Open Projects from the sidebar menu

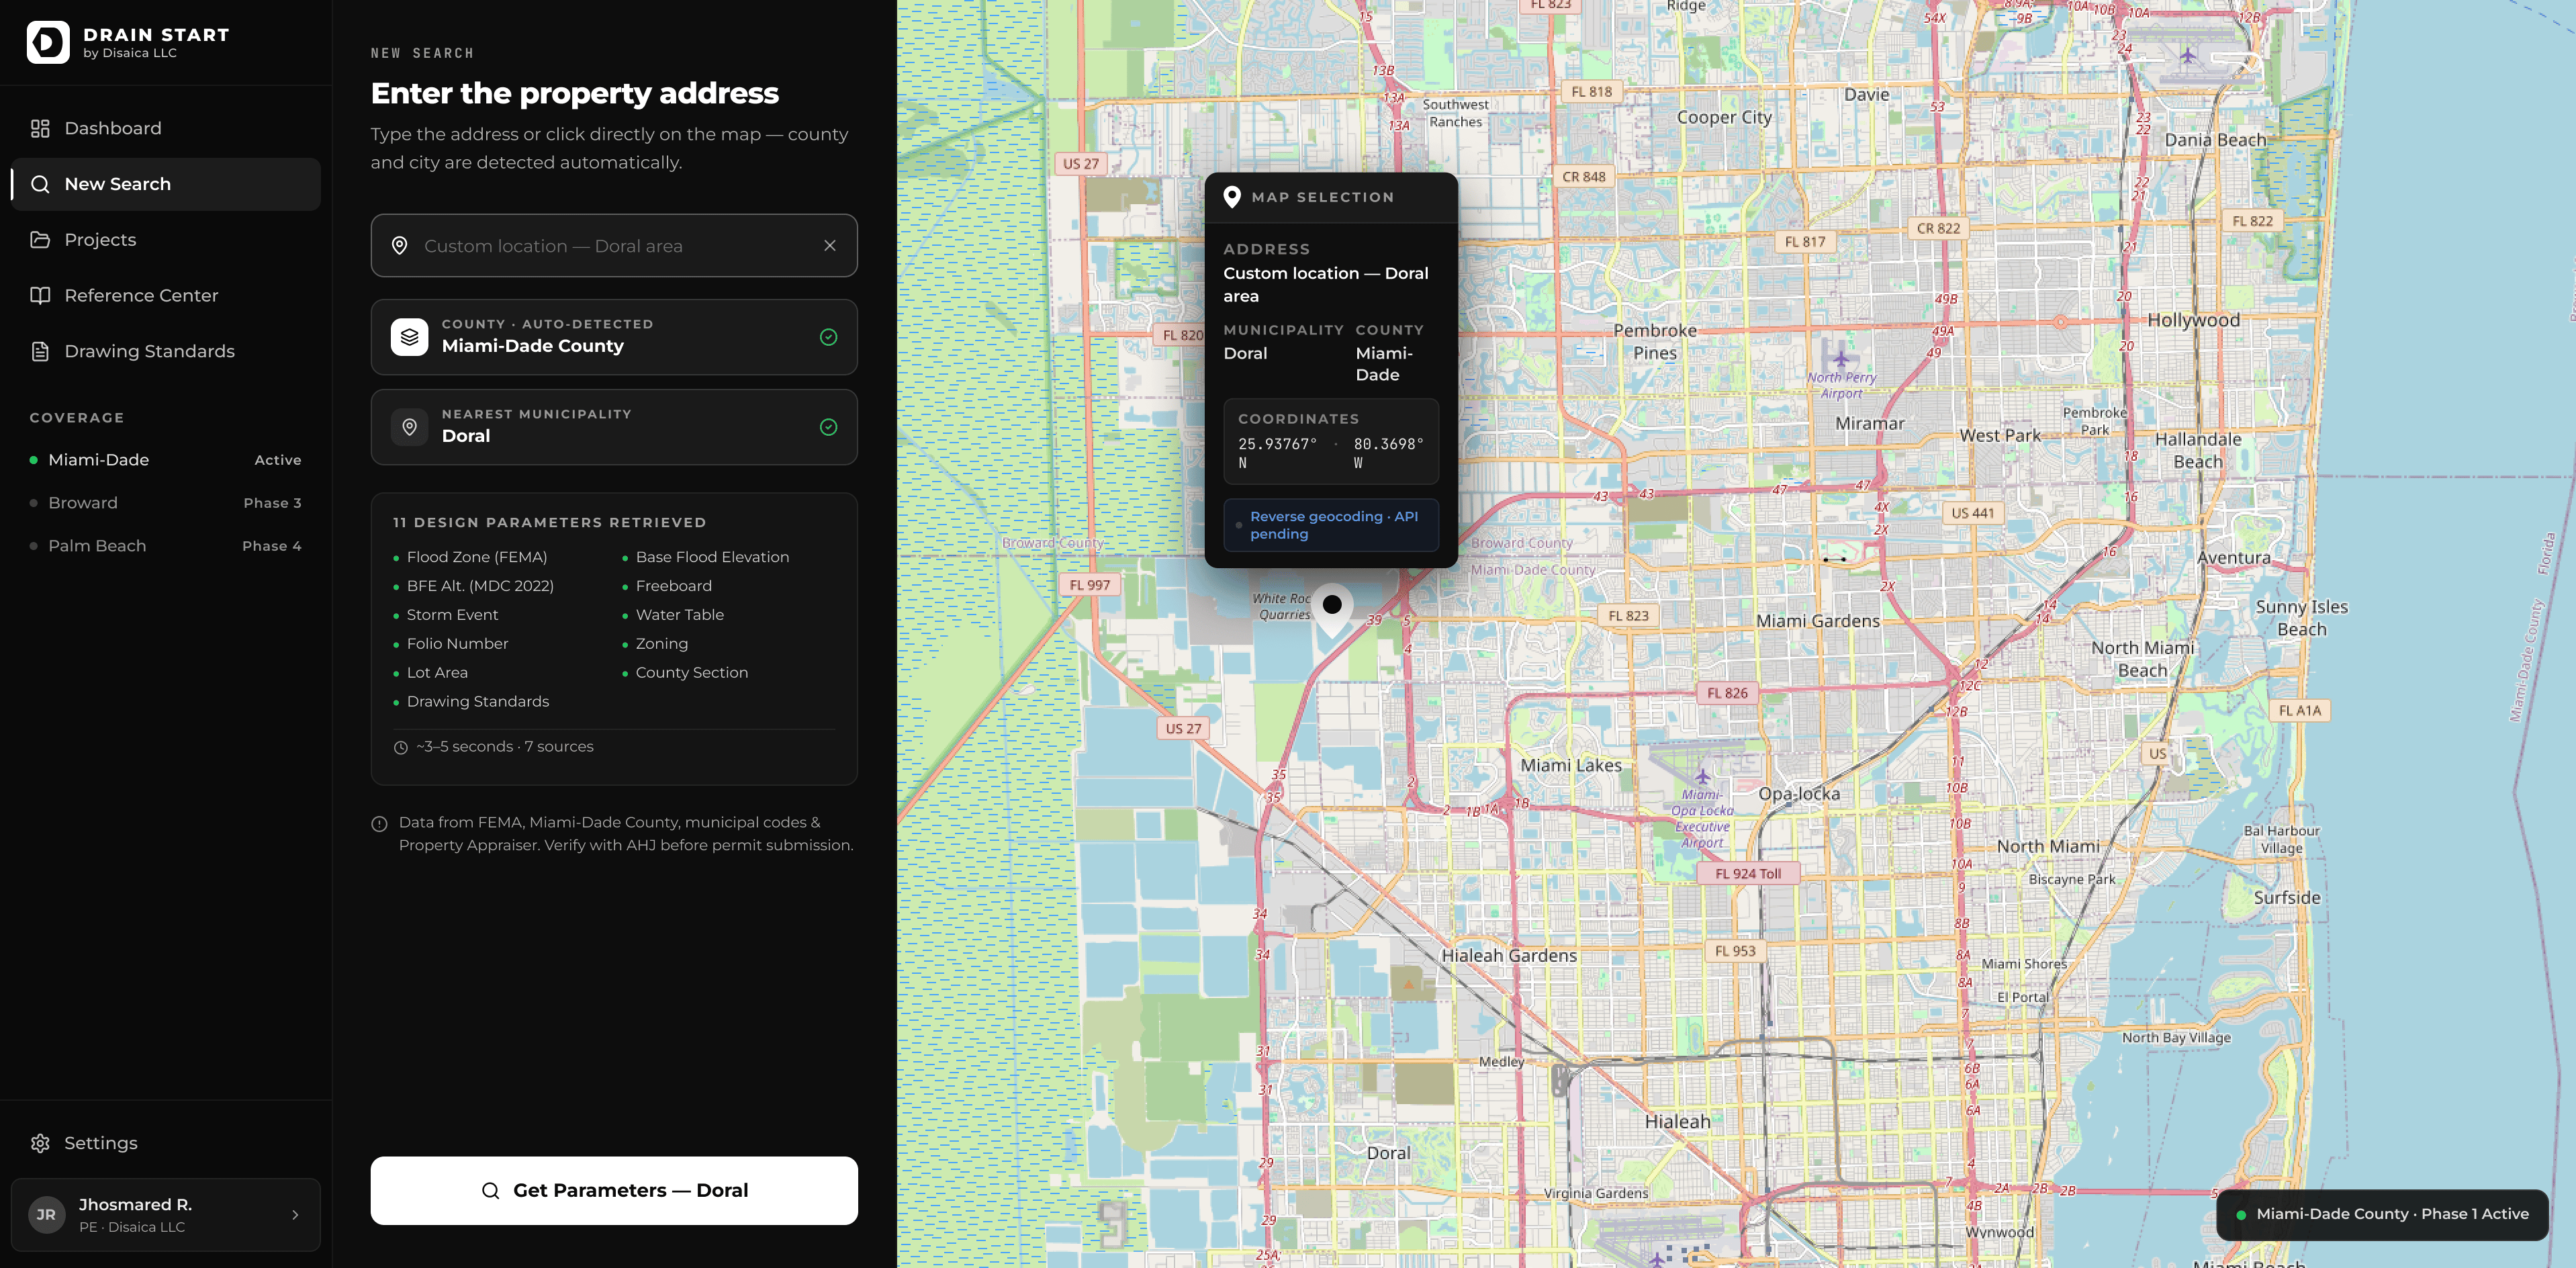click(100, 239)
